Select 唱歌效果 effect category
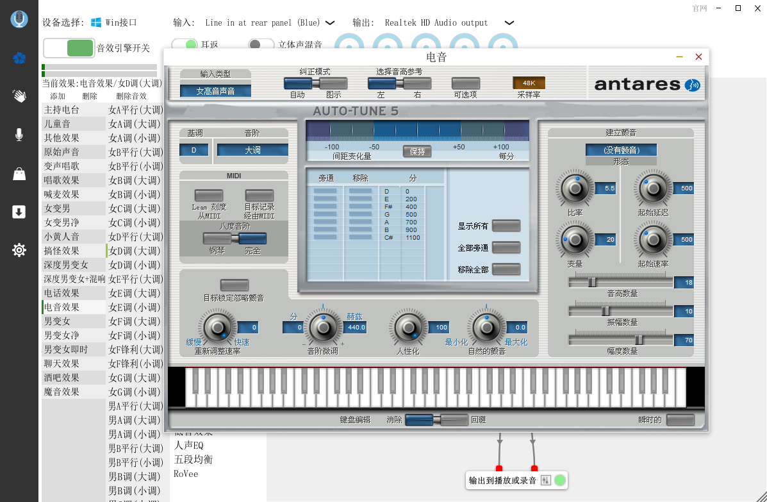Screen dimensions: 767x502 pos(74,180)
